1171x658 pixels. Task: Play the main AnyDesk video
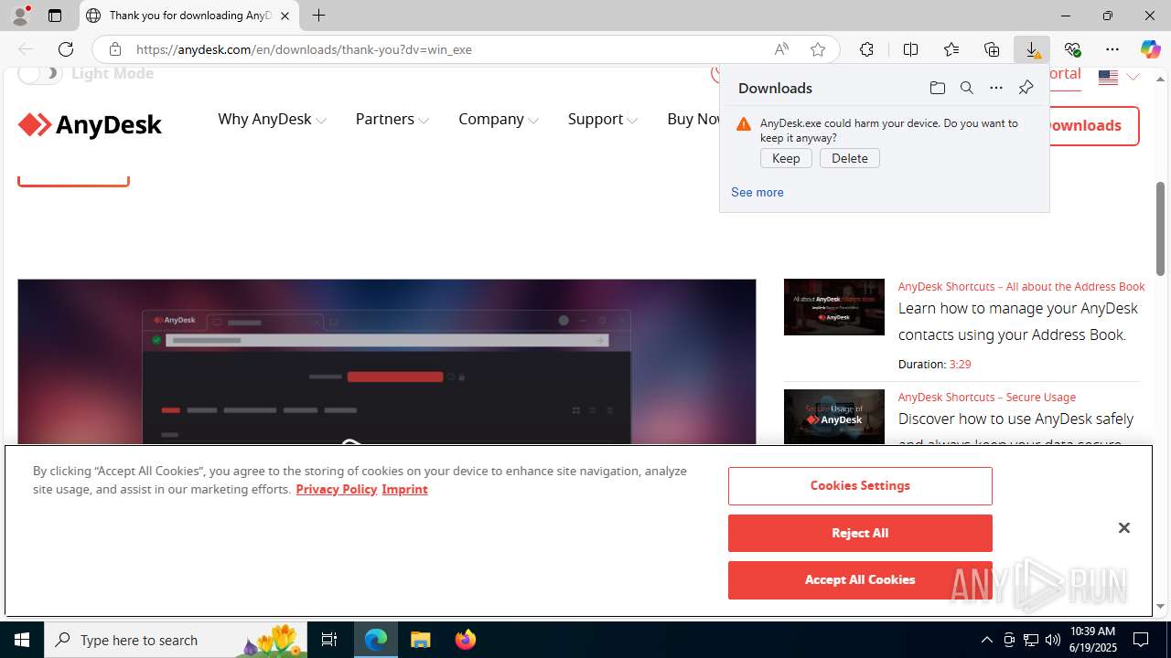point(350,444)
